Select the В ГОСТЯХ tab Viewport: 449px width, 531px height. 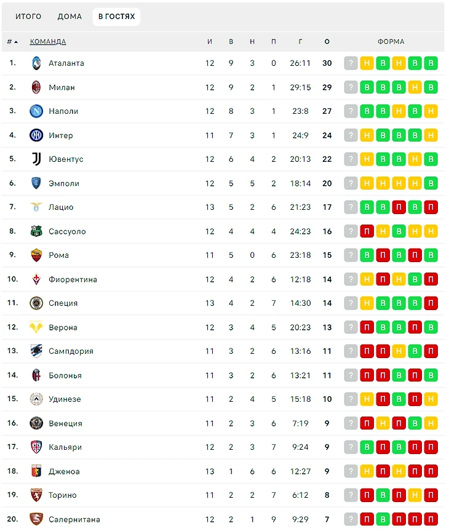click(116, 17)
